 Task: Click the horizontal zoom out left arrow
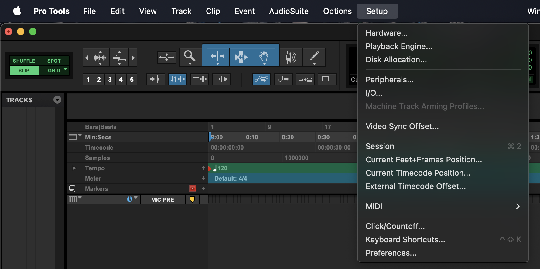point(87,57)
